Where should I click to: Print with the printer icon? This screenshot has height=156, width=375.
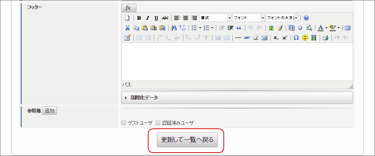click(x=325, y=37)
